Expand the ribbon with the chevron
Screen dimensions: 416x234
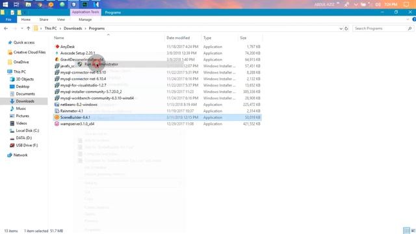(x=408, y=19)
